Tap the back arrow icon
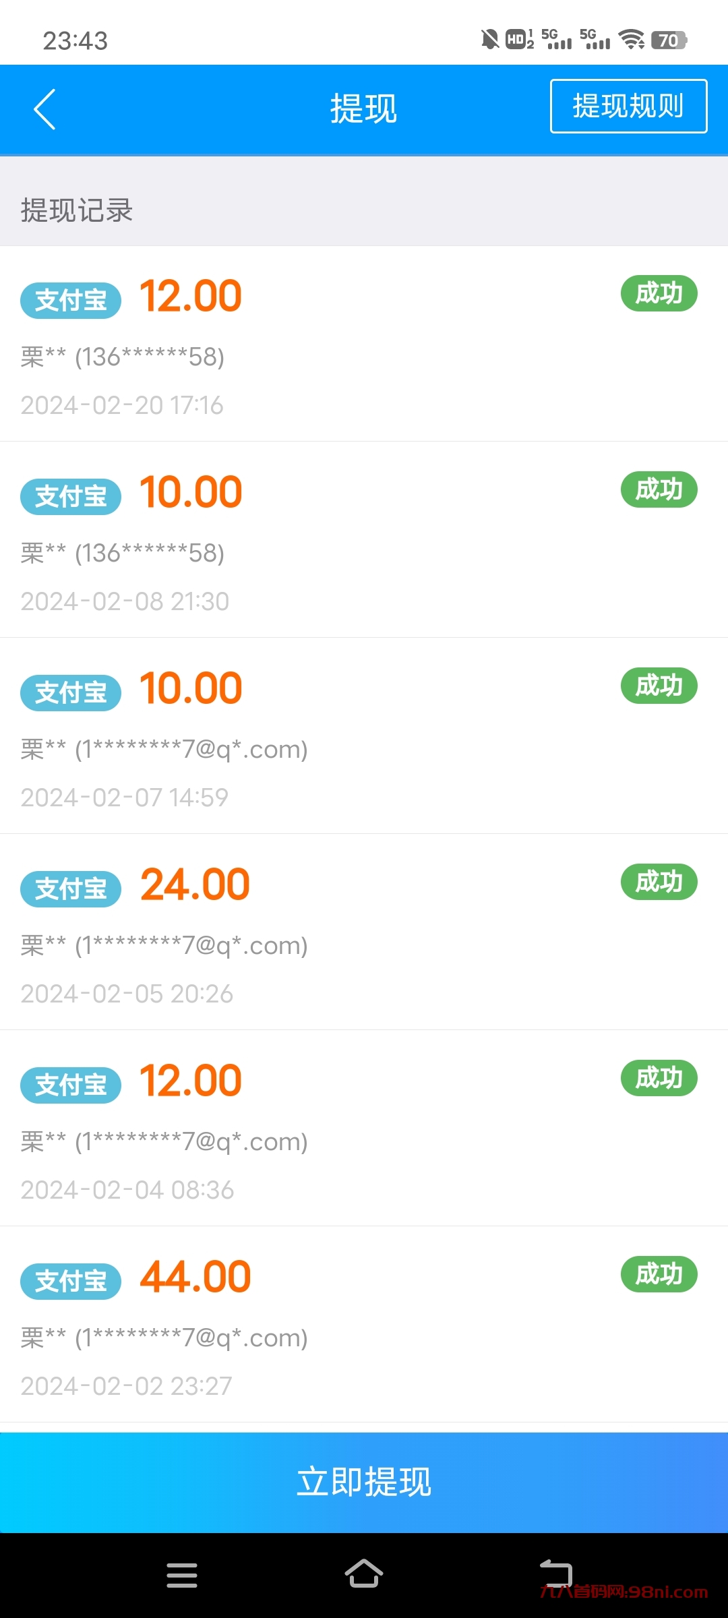The width and height of the screenshot is (728, 1618). (44, 109)
